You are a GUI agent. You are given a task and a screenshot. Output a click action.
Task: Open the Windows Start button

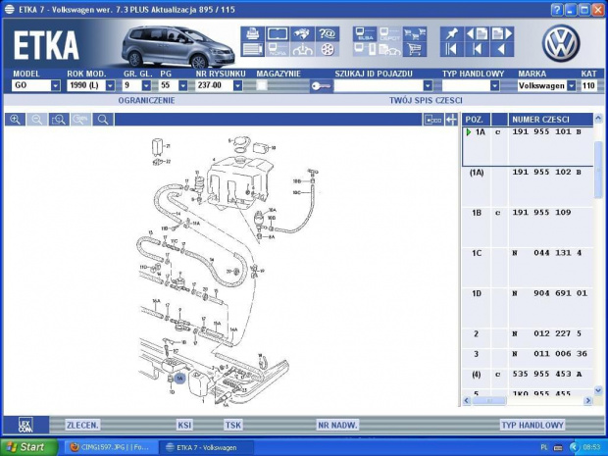(28, 447)
